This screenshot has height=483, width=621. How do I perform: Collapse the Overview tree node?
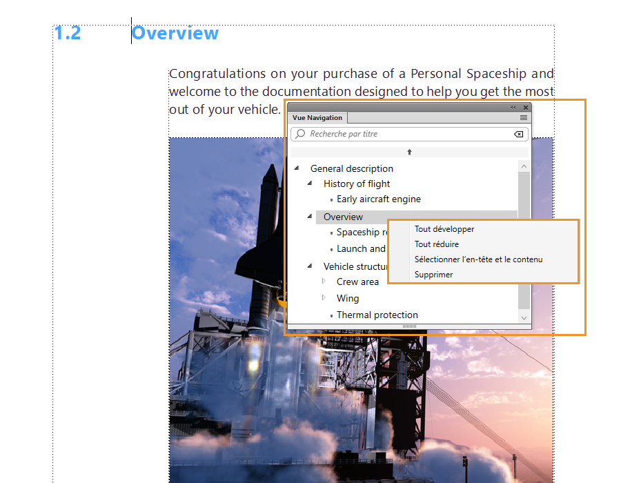[310, 217]
